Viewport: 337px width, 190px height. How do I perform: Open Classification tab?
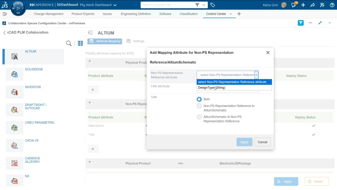click(189, 14)
